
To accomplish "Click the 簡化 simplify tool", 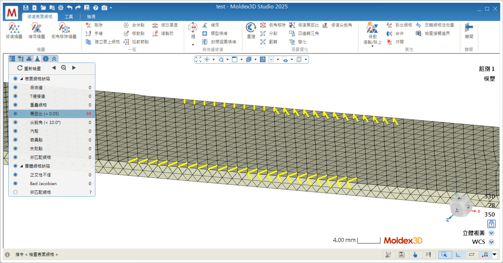I will tap(298, 42).
